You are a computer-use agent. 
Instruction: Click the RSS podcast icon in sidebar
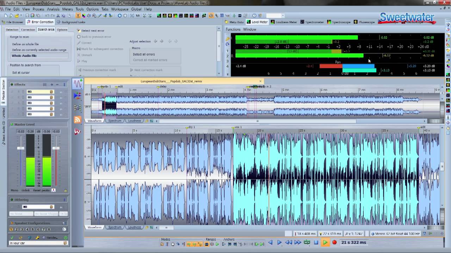(x=78, y=120)
